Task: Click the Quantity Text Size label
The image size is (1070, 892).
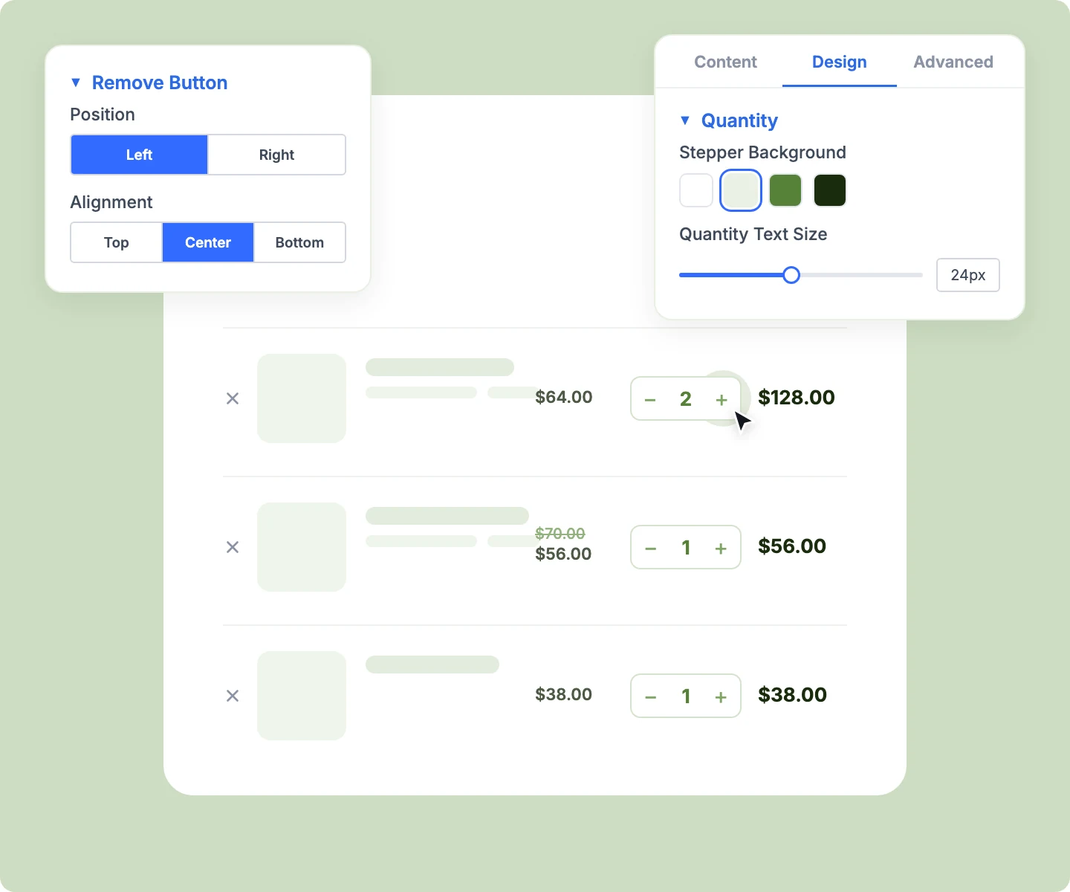Action: click(x=753, y=234)
